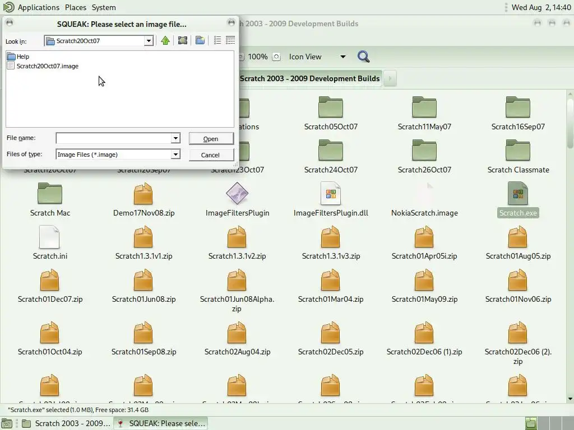The height and width of the screenshot is (430, 574).
Task: Expand the Look in folder dropdown
Action: click(149, 40)
